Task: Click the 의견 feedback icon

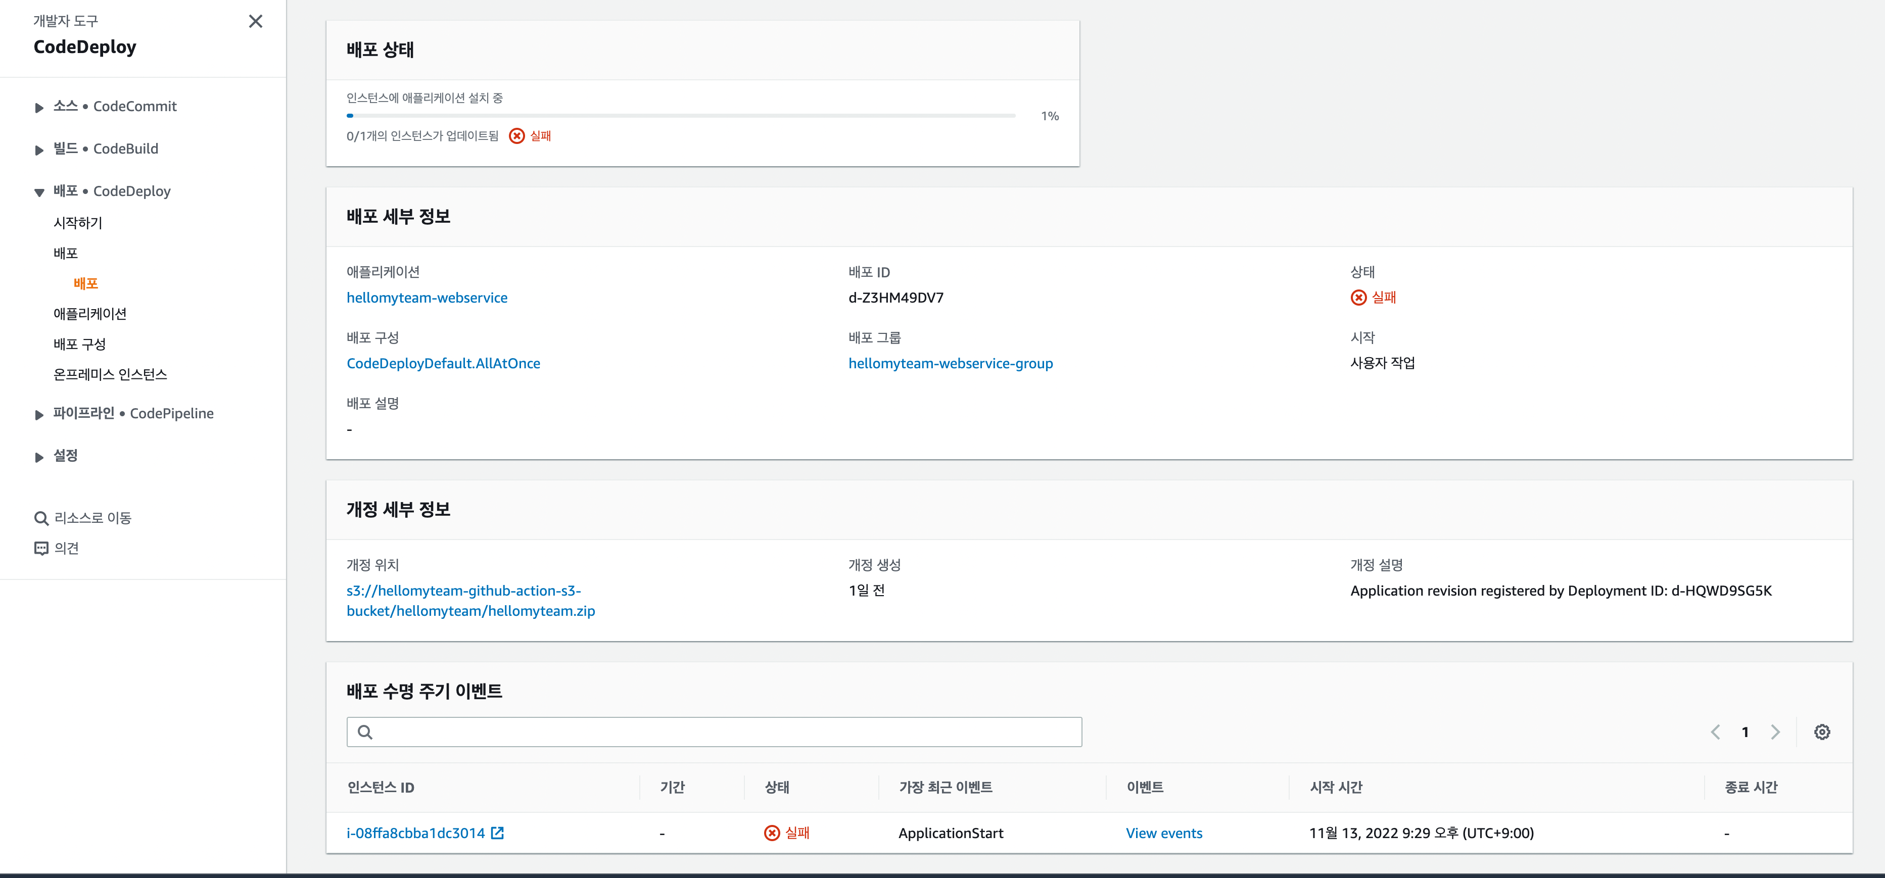Action: (41, 548)
